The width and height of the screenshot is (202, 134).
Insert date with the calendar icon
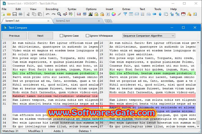[x=183, y=14]
